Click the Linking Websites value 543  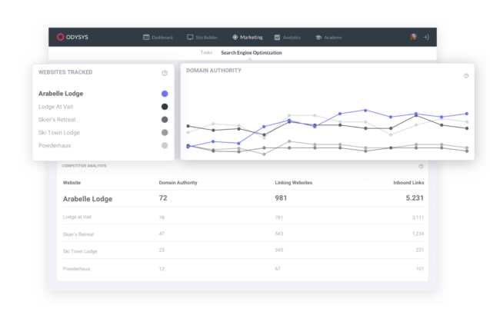278,234
